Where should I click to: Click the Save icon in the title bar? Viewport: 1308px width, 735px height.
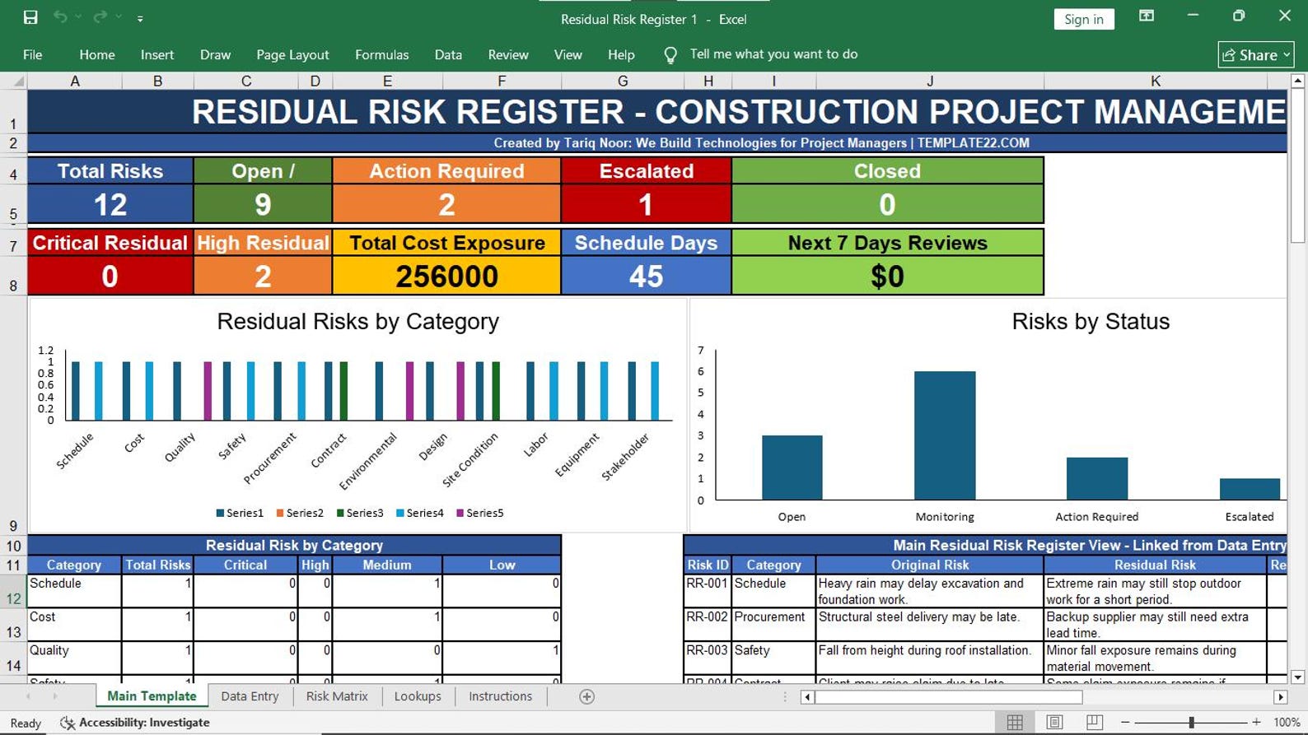tap(30, 17)
